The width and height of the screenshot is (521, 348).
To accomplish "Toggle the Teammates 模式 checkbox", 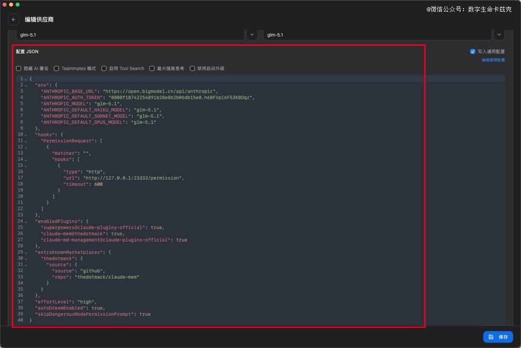I will [56, 68].
